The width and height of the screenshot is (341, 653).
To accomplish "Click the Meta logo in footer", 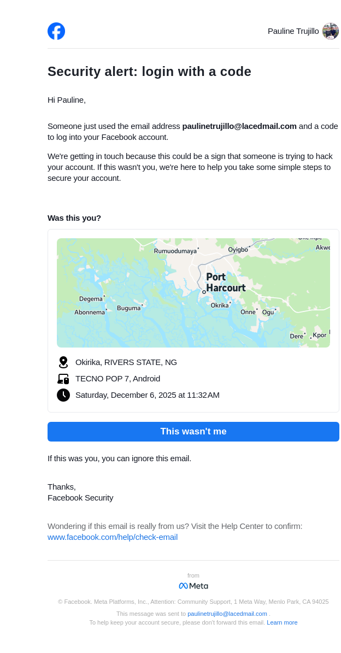I will [193, 586].
